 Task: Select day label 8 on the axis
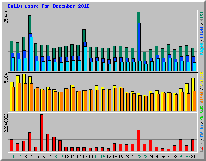pyautogui.click(x=56, y=157)
